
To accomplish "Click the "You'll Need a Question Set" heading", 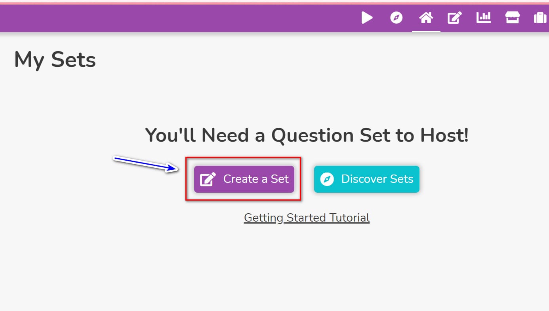I will 307,135.
